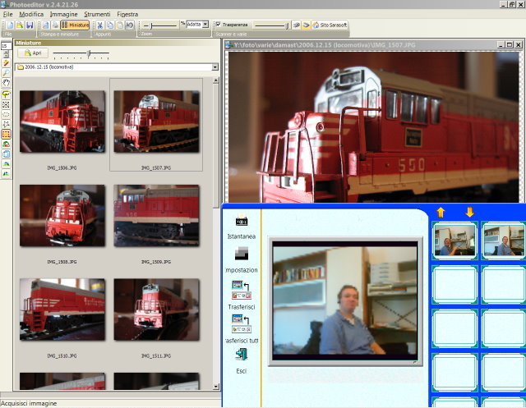Click the live webcam preview frame
The width and height of the screenshot is (526, 408).
click(345, 301)
